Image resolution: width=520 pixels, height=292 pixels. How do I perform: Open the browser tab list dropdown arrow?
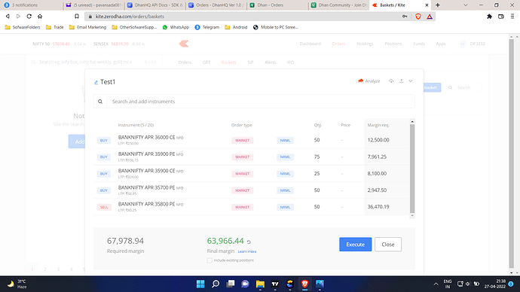(x=465, y=5)
